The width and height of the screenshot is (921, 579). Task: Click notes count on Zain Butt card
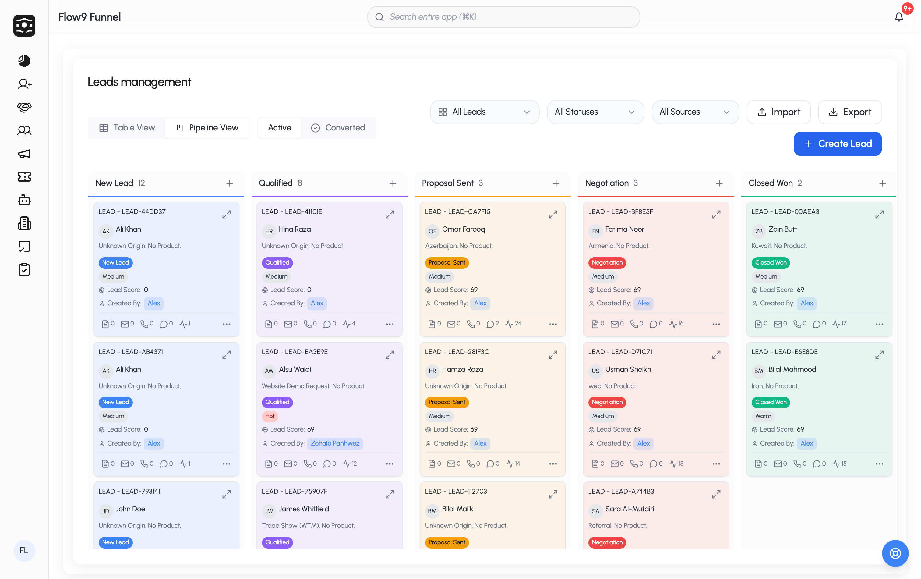coord(761,324)
